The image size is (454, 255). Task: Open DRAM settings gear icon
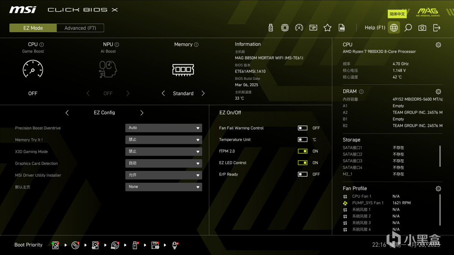click(438, 92)
